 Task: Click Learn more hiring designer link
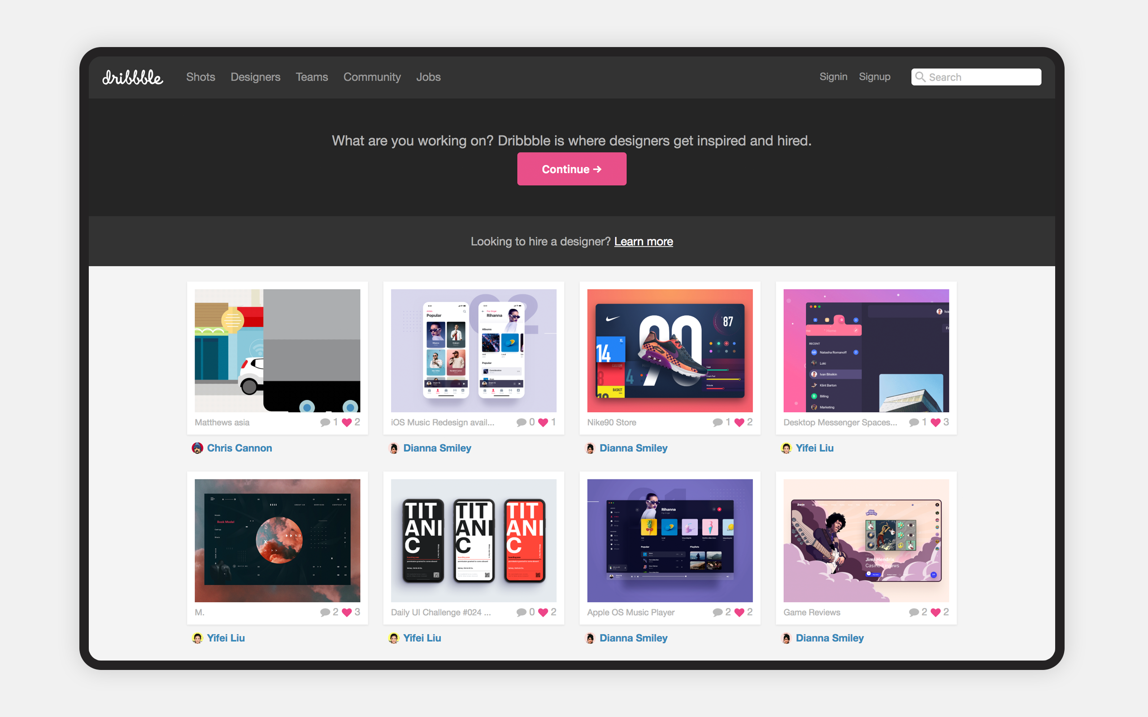pos(643,240)
